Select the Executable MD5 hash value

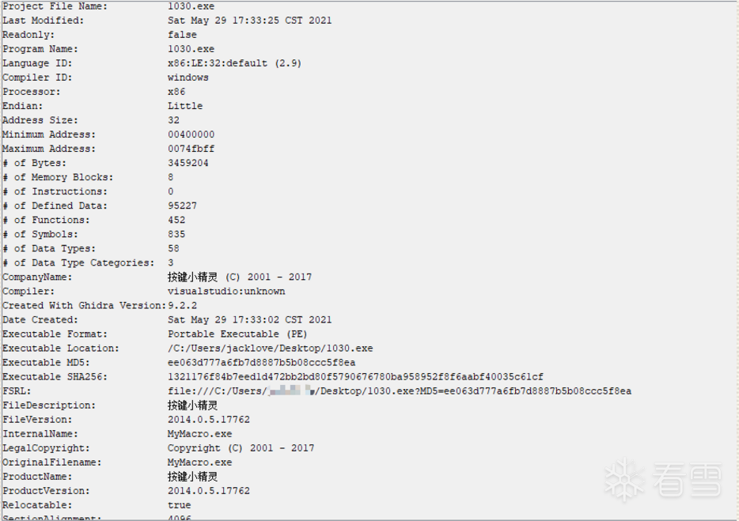point(261,362)
